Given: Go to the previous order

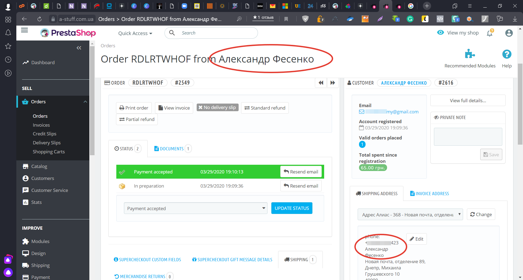Looking at the screenshot, I should pyautogui.click(x=321, y=83).
